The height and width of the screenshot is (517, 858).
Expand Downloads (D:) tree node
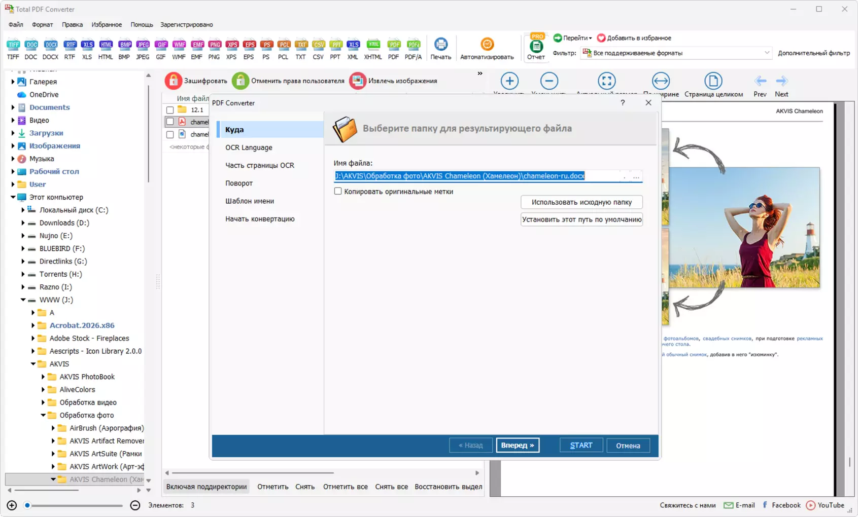click(23, 223)
